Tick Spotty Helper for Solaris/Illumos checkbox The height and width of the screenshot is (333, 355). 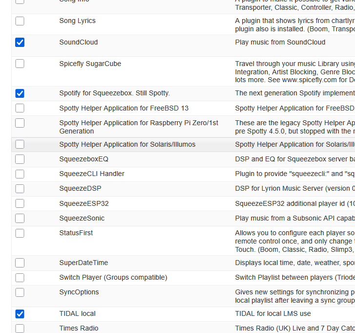point(20,144)
